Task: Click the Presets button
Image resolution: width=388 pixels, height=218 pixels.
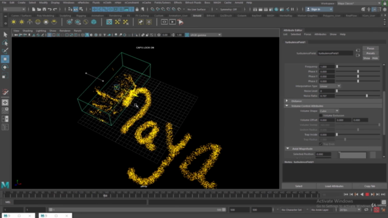Action: pyautogui.click(x=370, y=53)
